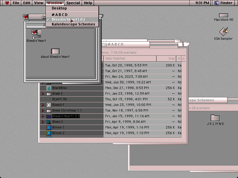Viewport: 238px width, 178px height.
Task: Click the Bleedin'Heart1.0 ƒ folder icon in the list
Action: [x=49, y=116]
